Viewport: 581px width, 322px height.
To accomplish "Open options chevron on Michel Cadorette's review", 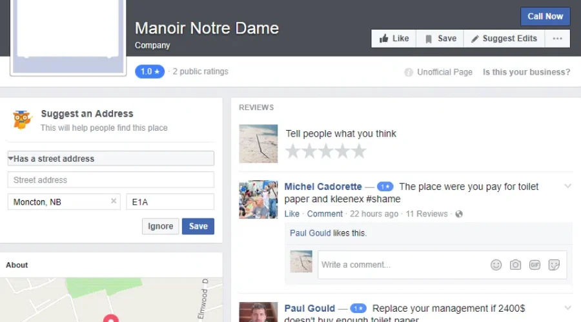I will pyautogui.click(x=568, y=186).
